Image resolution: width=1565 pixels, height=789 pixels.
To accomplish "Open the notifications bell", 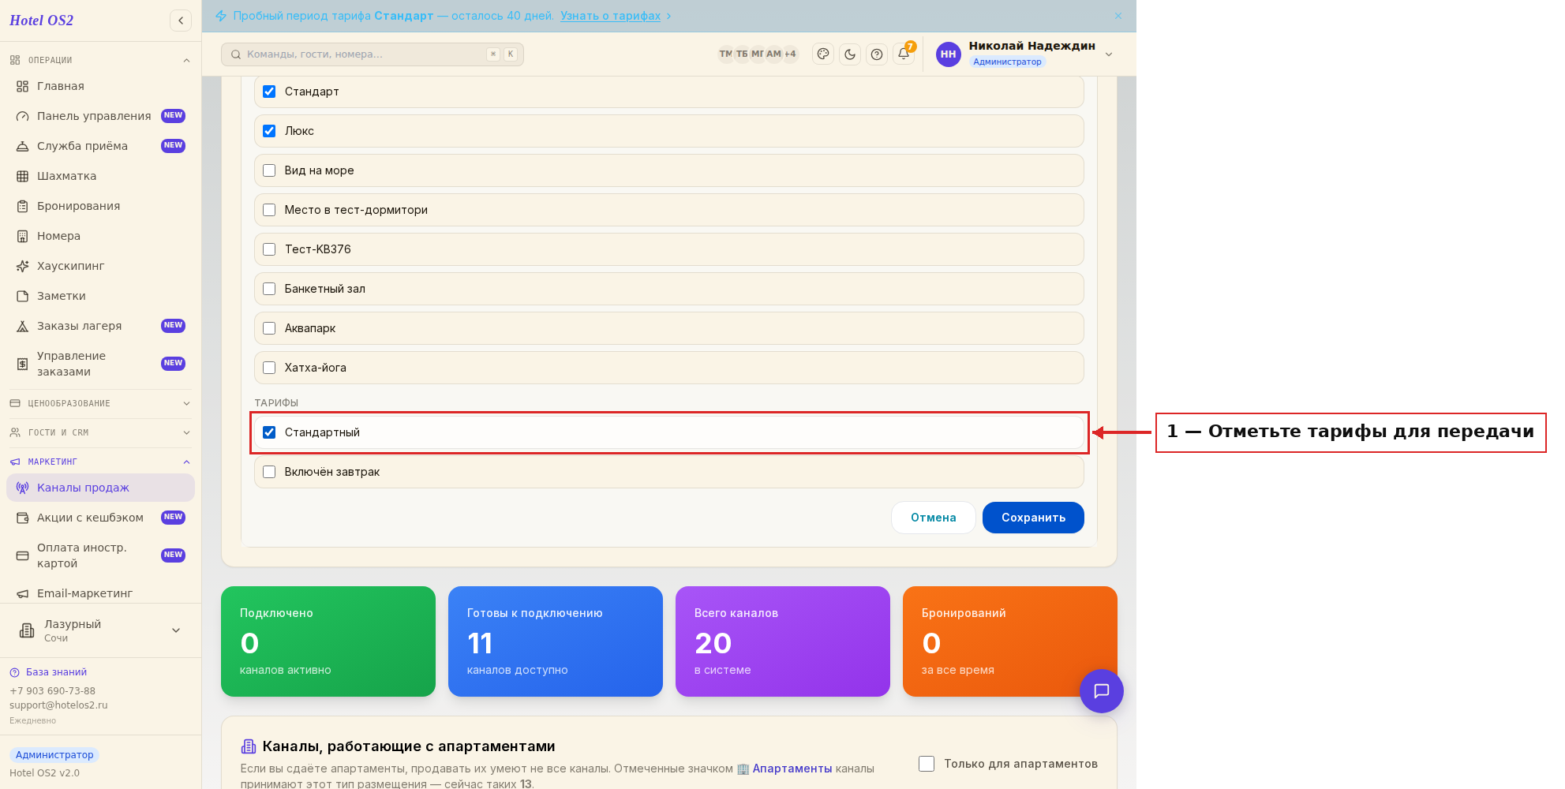I will [x=904, y=54].
